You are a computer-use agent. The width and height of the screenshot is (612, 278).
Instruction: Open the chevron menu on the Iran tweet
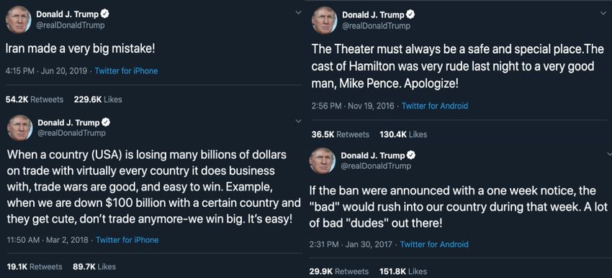298,12
